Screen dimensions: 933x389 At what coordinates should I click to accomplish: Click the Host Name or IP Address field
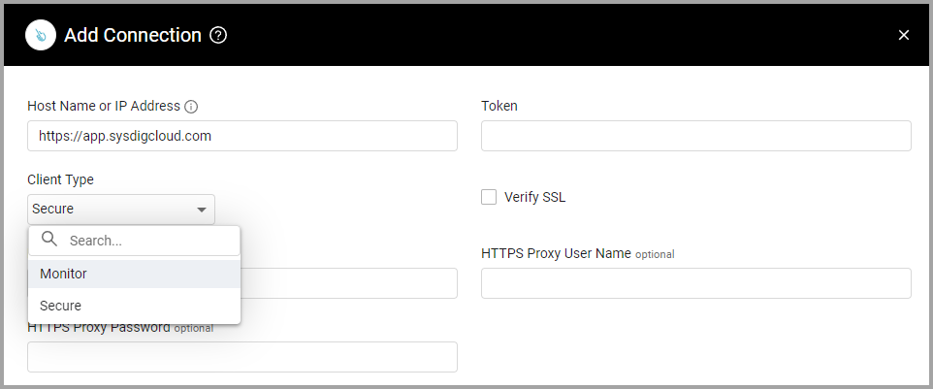point(242,136)
